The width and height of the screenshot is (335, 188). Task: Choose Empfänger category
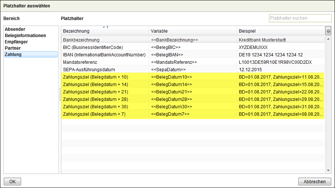click(x=16, y=42)
